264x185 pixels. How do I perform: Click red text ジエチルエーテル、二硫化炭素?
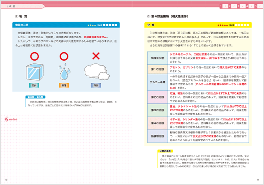[188, 54]
